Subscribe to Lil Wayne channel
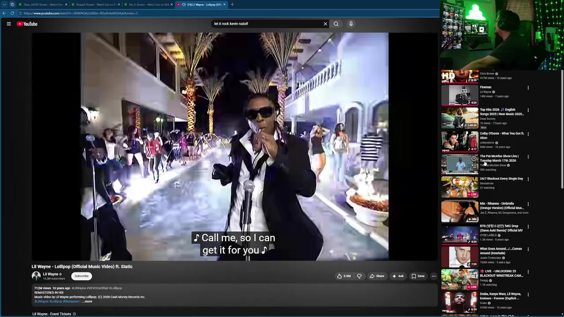 82,276
